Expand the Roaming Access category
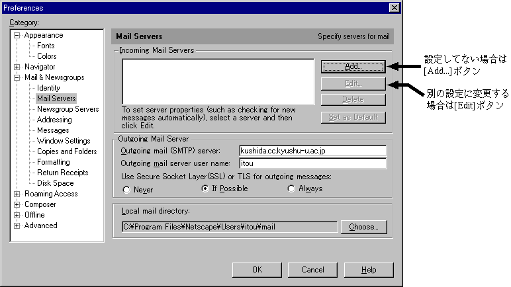 click(17, 194)
